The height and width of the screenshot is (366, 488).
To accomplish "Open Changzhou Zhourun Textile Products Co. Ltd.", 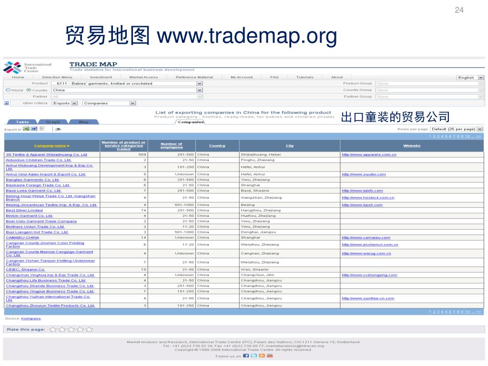I will (50, 305).
